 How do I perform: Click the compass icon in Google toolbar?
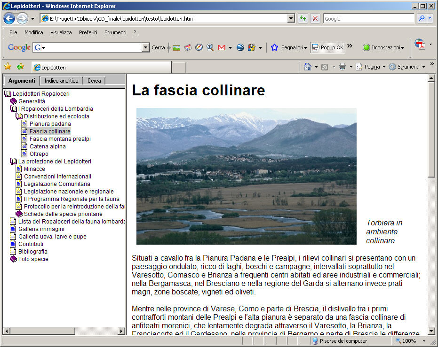point(199,48)
